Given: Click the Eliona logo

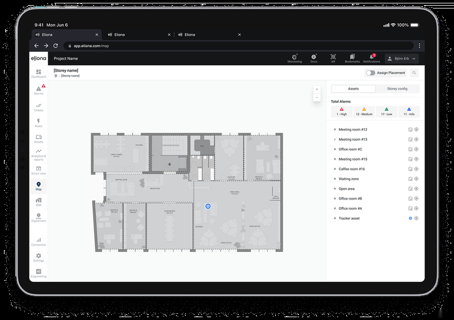Looking at the screenshot, I should pos(39,58).
